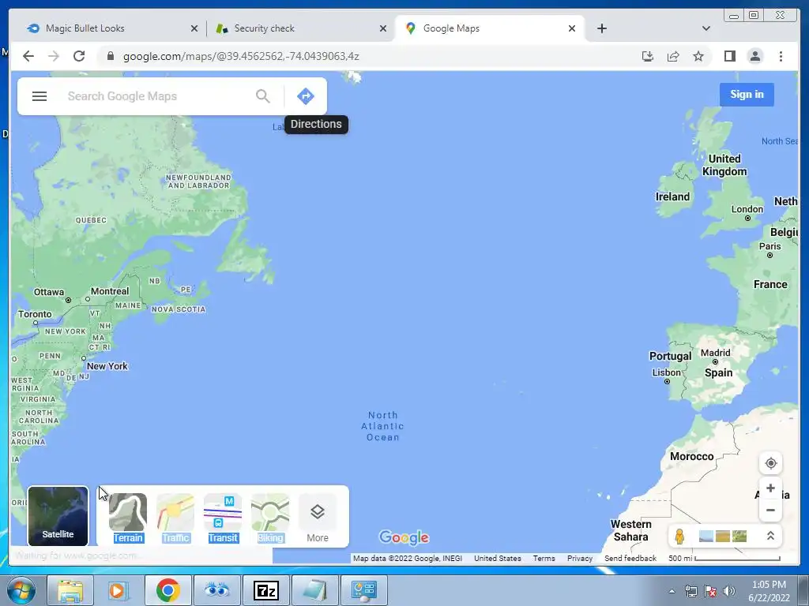Expand the imagery strip with the double chevron
Screen dimensions: 809x606
770,536
